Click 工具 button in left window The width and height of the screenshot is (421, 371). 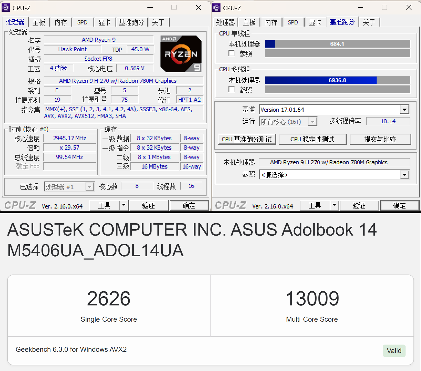pos(104,205)
